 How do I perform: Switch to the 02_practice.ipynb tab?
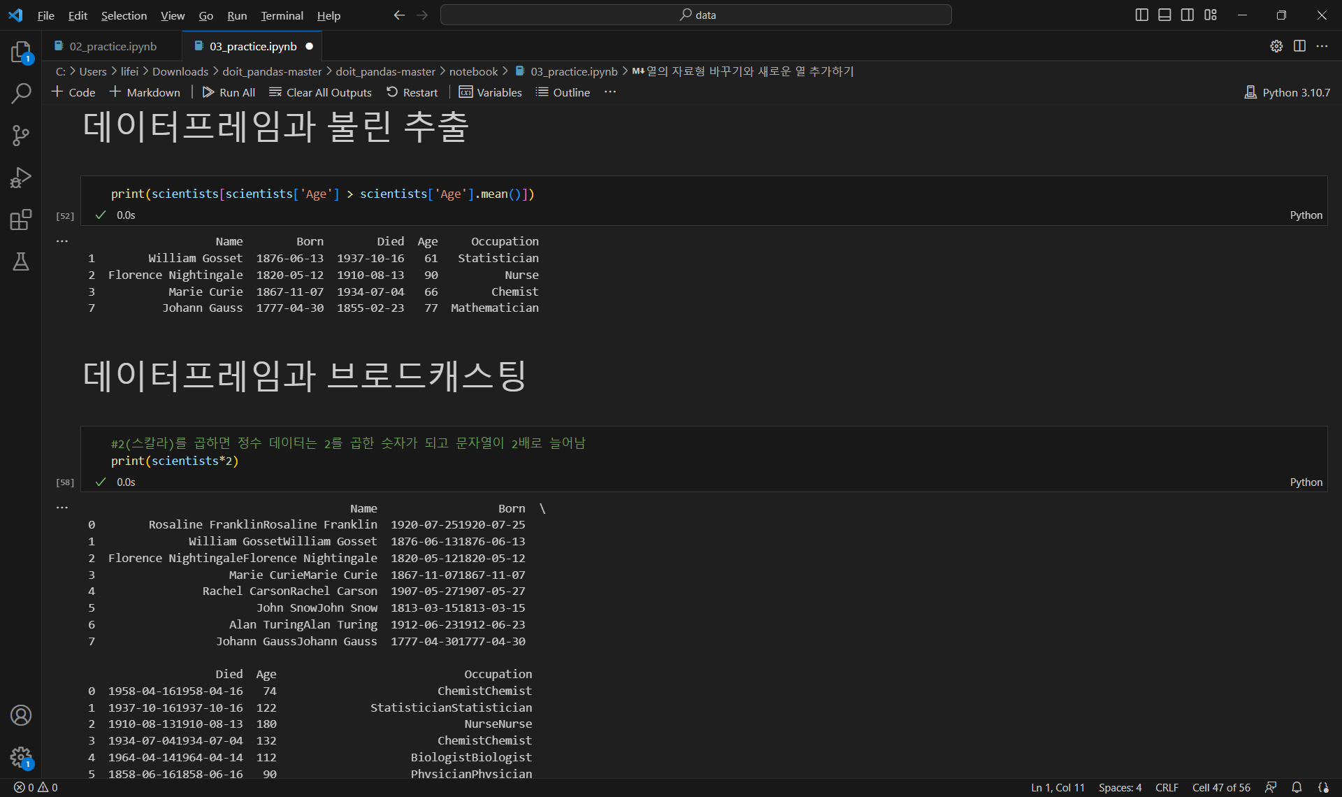pos(113,46)
